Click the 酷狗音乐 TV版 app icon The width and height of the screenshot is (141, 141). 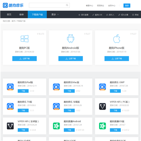(10, 107)
